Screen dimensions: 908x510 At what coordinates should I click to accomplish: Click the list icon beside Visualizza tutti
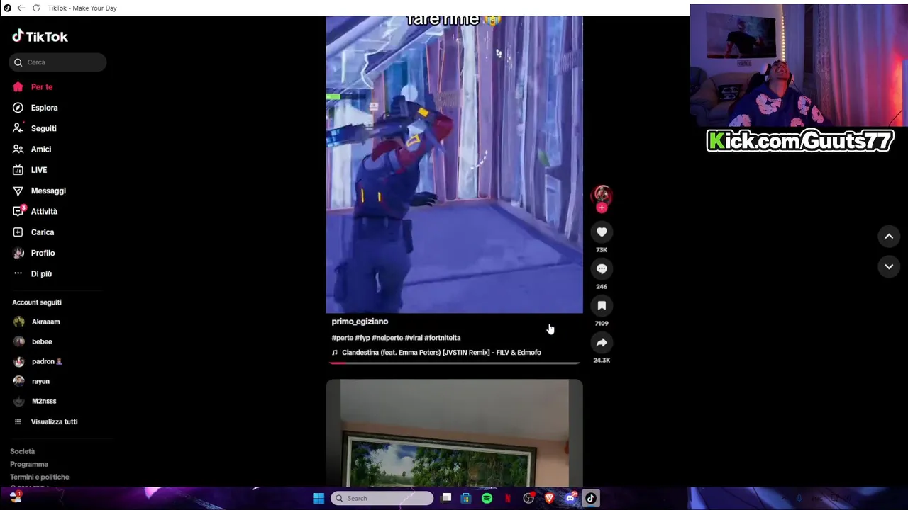tap(18, 421)
